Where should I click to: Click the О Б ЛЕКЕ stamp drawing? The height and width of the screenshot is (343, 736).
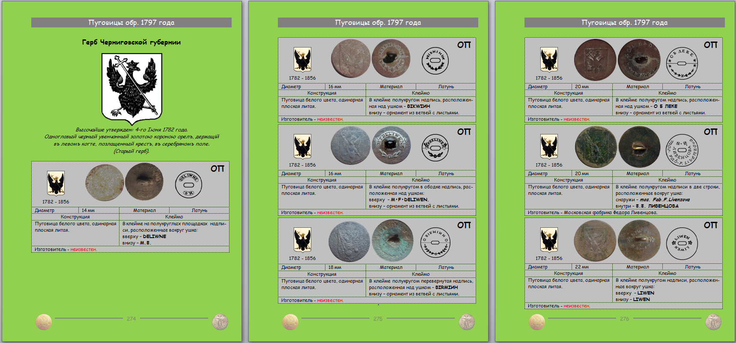(682, 63)
